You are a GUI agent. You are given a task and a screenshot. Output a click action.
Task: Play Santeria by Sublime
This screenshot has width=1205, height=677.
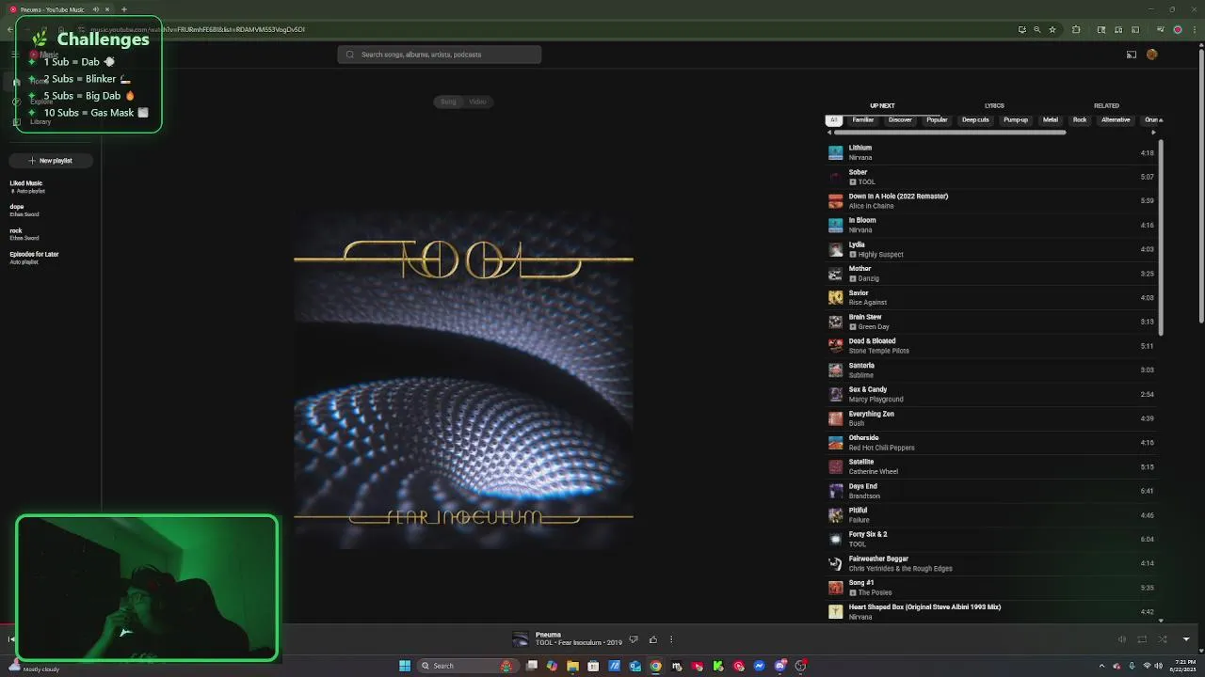991,370
